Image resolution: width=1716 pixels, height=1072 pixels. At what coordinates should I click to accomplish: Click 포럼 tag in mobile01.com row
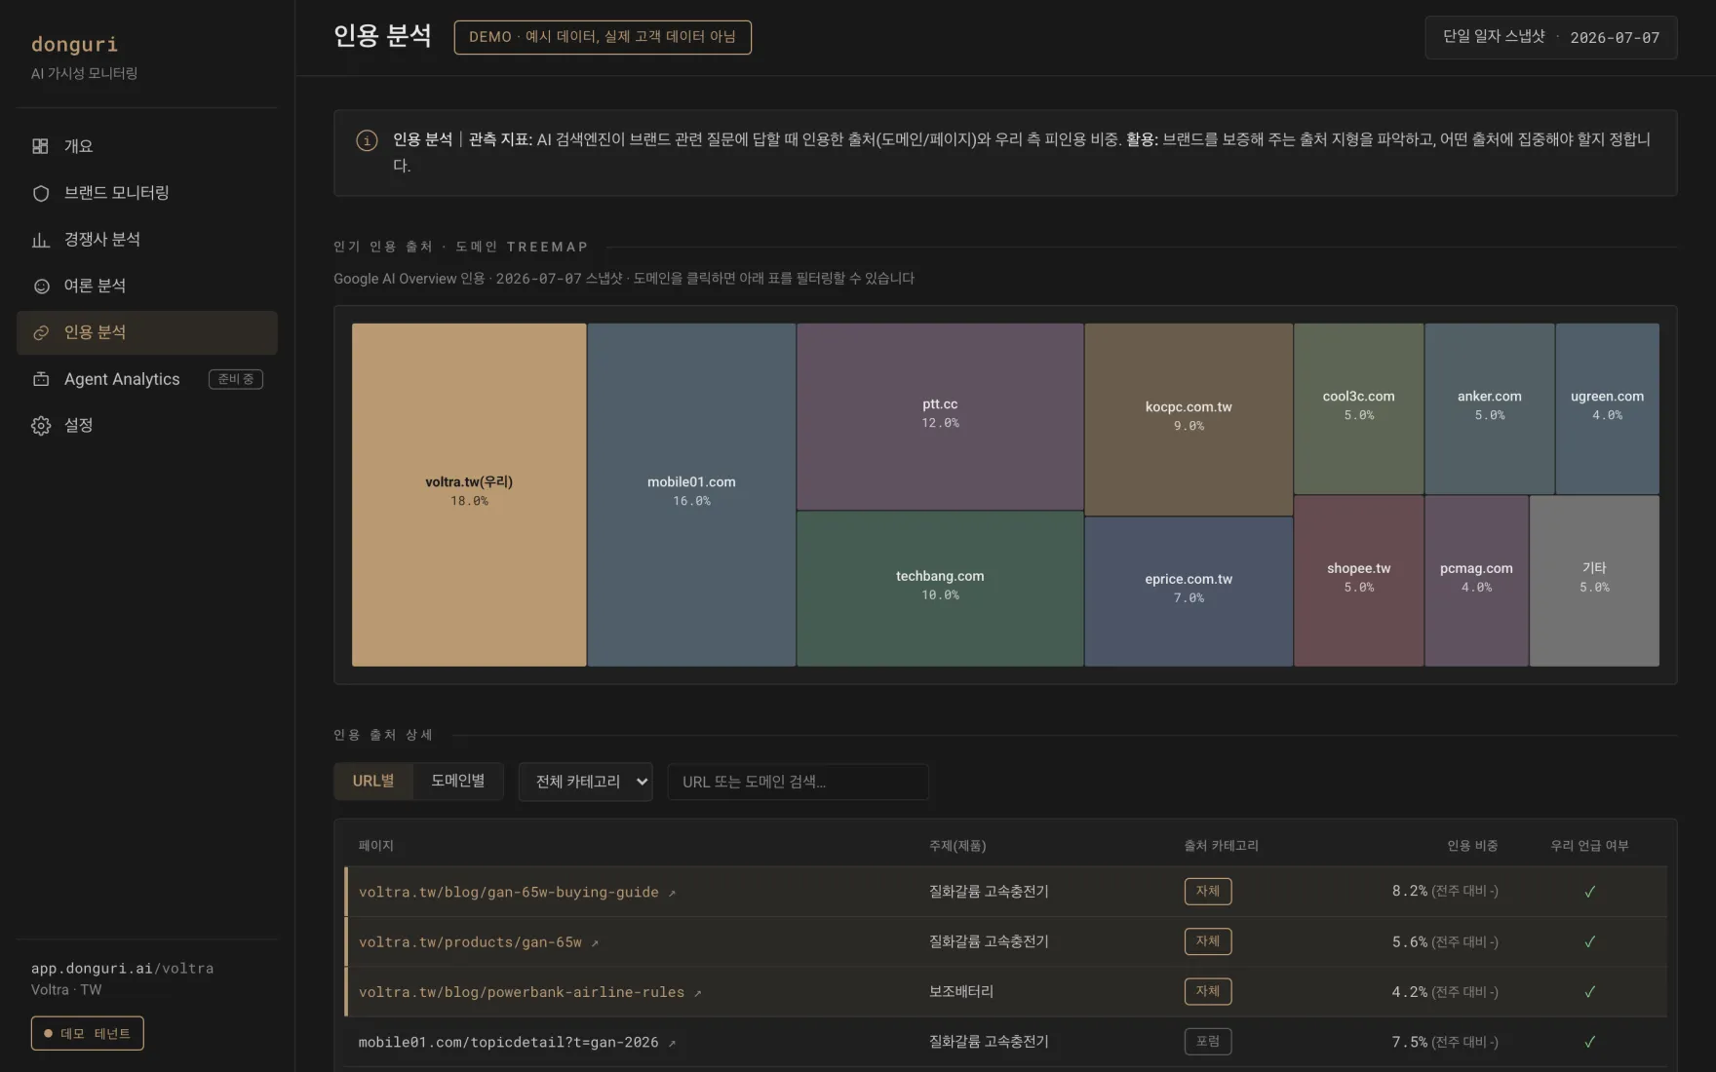pos(1208,1042)
